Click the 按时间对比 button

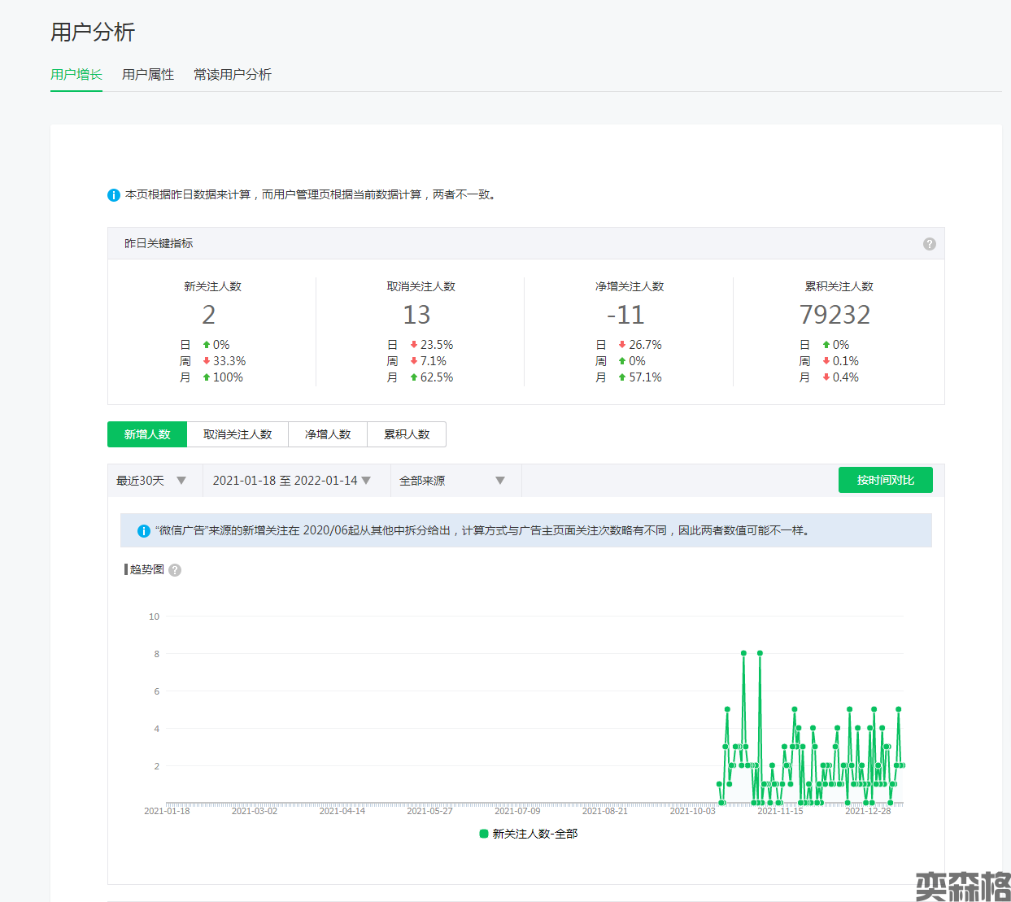(x=885, y=480)
